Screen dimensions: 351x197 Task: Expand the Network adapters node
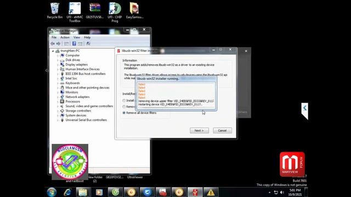(58, 97)
